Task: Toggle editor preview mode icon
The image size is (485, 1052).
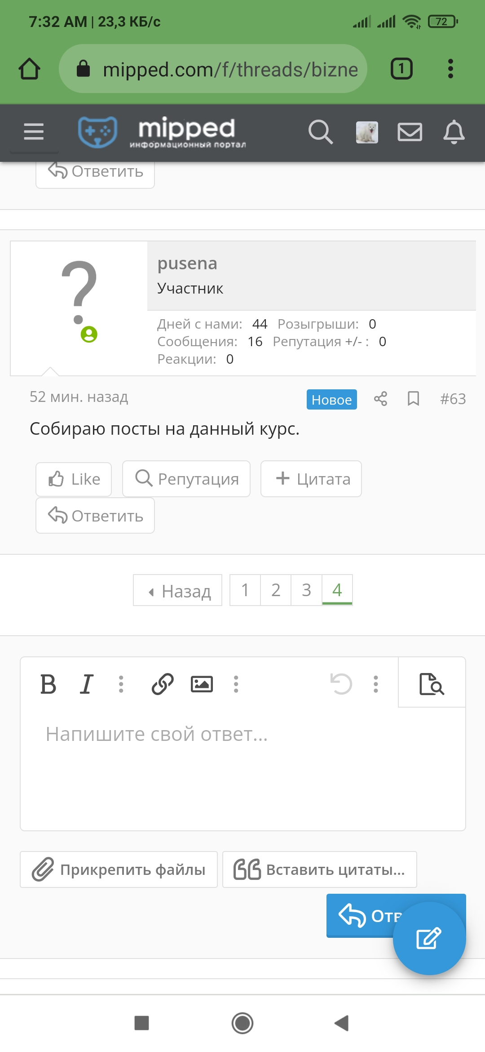Action: (432, 684)
